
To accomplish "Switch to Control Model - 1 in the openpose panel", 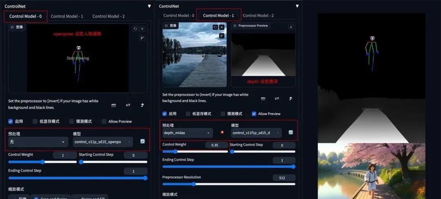I will [67, 16].
